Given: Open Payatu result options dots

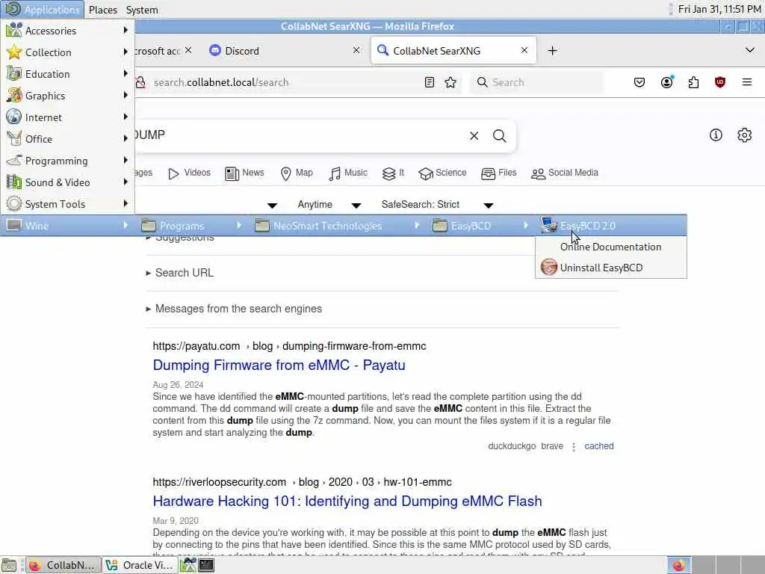Looking at the screenshot, I should tap(574, 447).
